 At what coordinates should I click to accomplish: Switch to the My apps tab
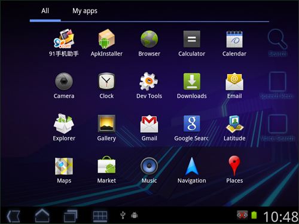click(85, 11)
